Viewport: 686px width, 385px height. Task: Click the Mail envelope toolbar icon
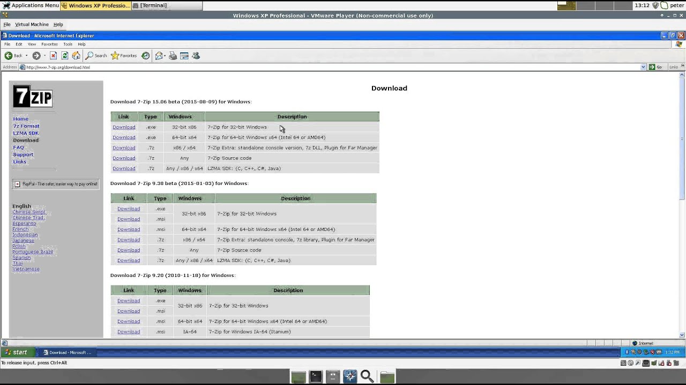click(x=159, y=56)
